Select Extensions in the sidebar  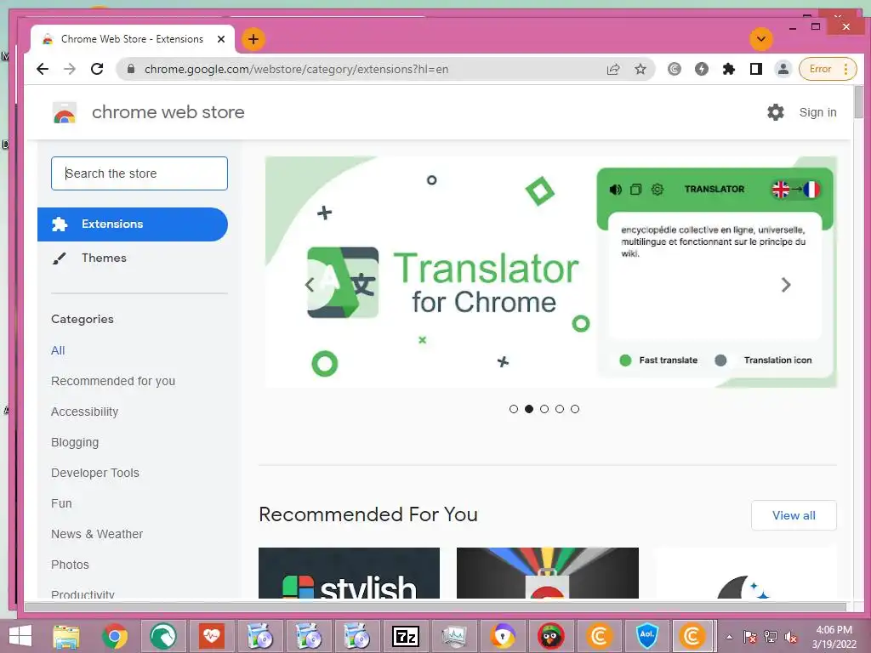[x=133, y=224]
